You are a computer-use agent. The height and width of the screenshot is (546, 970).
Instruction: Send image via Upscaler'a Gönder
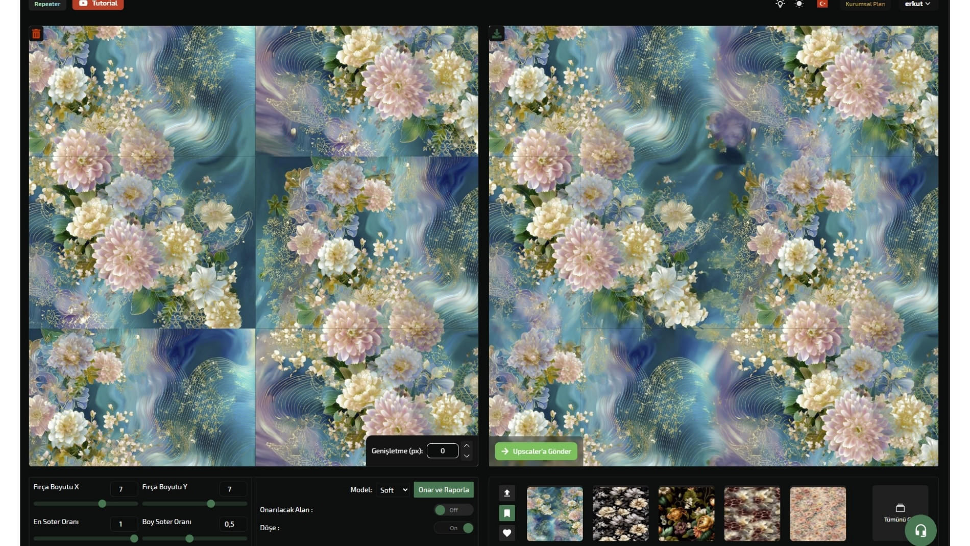(536, 451)
